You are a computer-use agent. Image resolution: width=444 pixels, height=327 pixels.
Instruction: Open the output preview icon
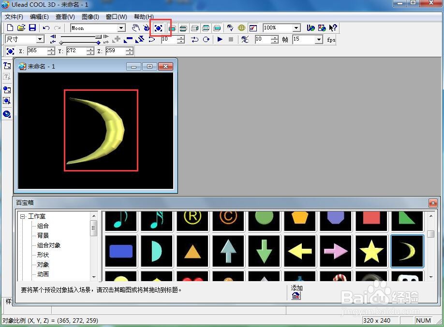pos(253,28)
